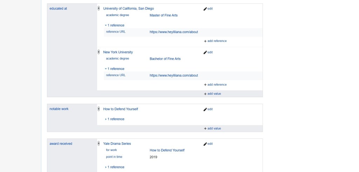Viewport: 359px width, 172px height.
Task: Click rank icon beside Yale Drama Series
Action: tap(99, 144)
